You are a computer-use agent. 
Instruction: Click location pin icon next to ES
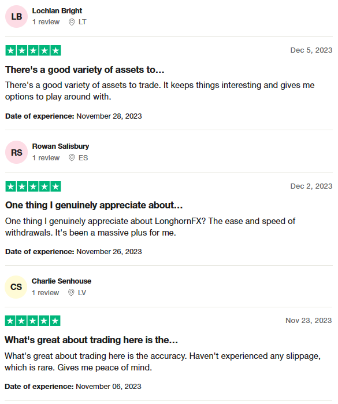[72, 157]
